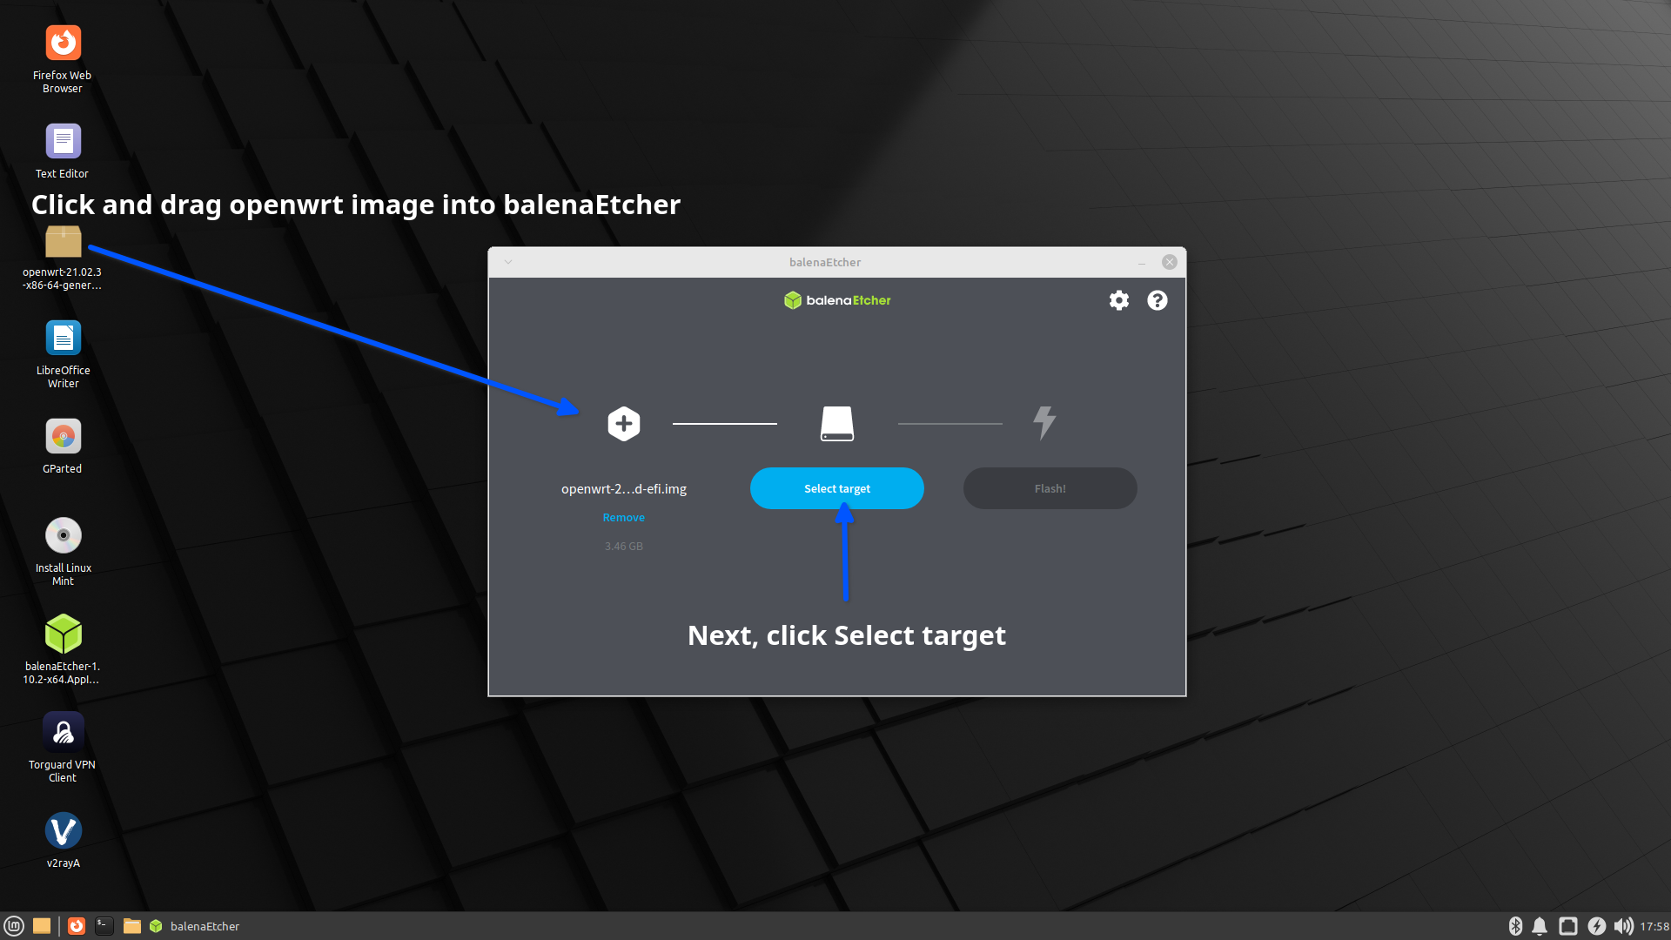Viewport: 1671px width, 940px height.
Task: Select balenaEtcher AppImage desktop icon
Action: 63,649
